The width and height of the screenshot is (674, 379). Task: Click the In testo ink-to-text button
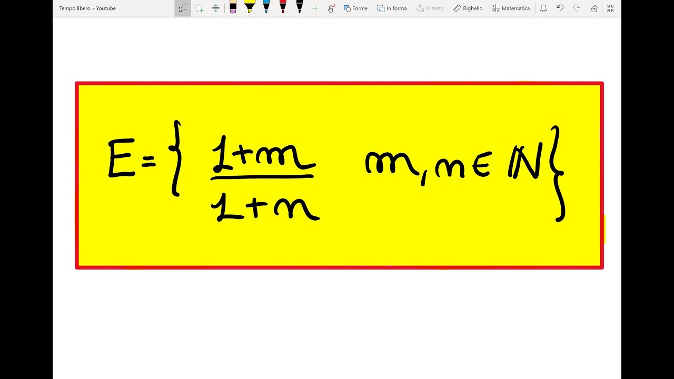click(x=430, y=8)
